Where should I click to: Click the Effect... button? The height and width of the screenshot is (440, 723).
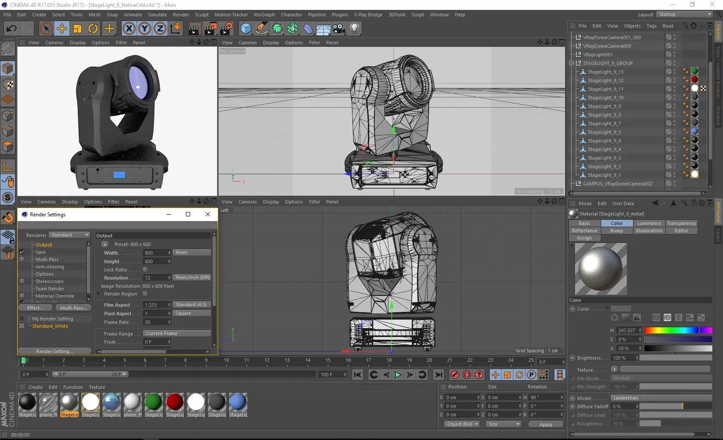click(x=35, y=308)
